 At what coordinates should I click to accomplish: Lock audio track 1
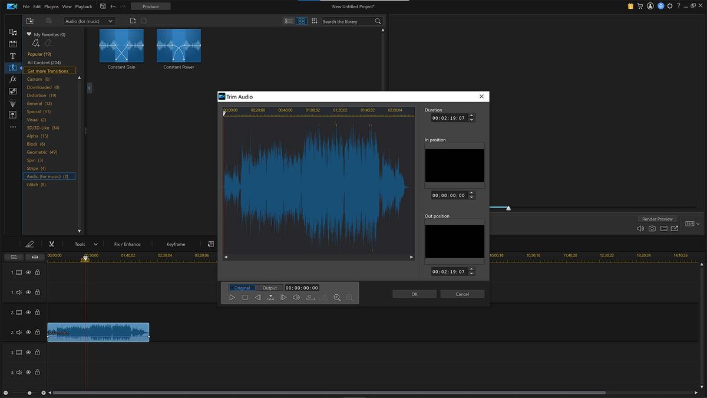pyautogui.click(x=37, y=292)
